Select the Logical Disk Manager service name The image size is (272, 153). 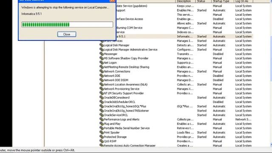(116, 45)
